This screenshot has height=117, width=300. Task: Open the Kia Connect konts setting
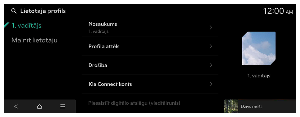(x=150, y=84)
